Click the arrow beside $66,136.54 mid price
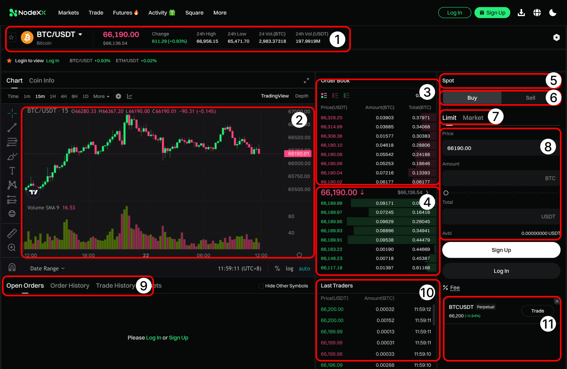The width and height of the screenshot is (567, 369). (427, 193)
